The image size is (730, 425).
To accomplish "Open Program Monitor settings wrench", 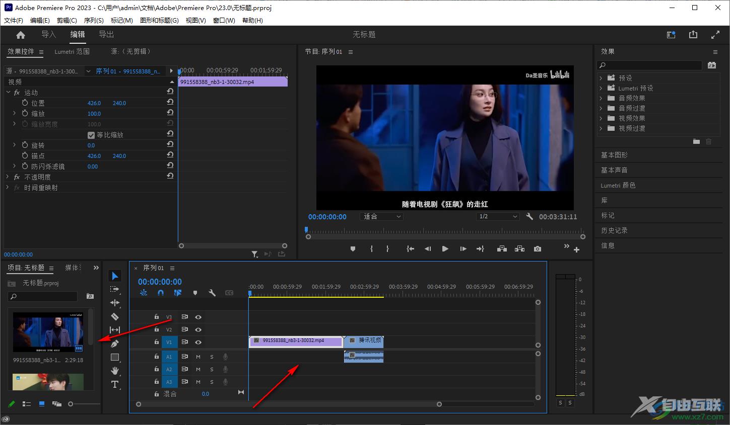I will pos(529,216).
